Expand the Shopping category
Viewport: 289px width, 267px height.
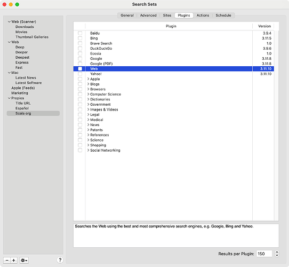coord(89,145)
